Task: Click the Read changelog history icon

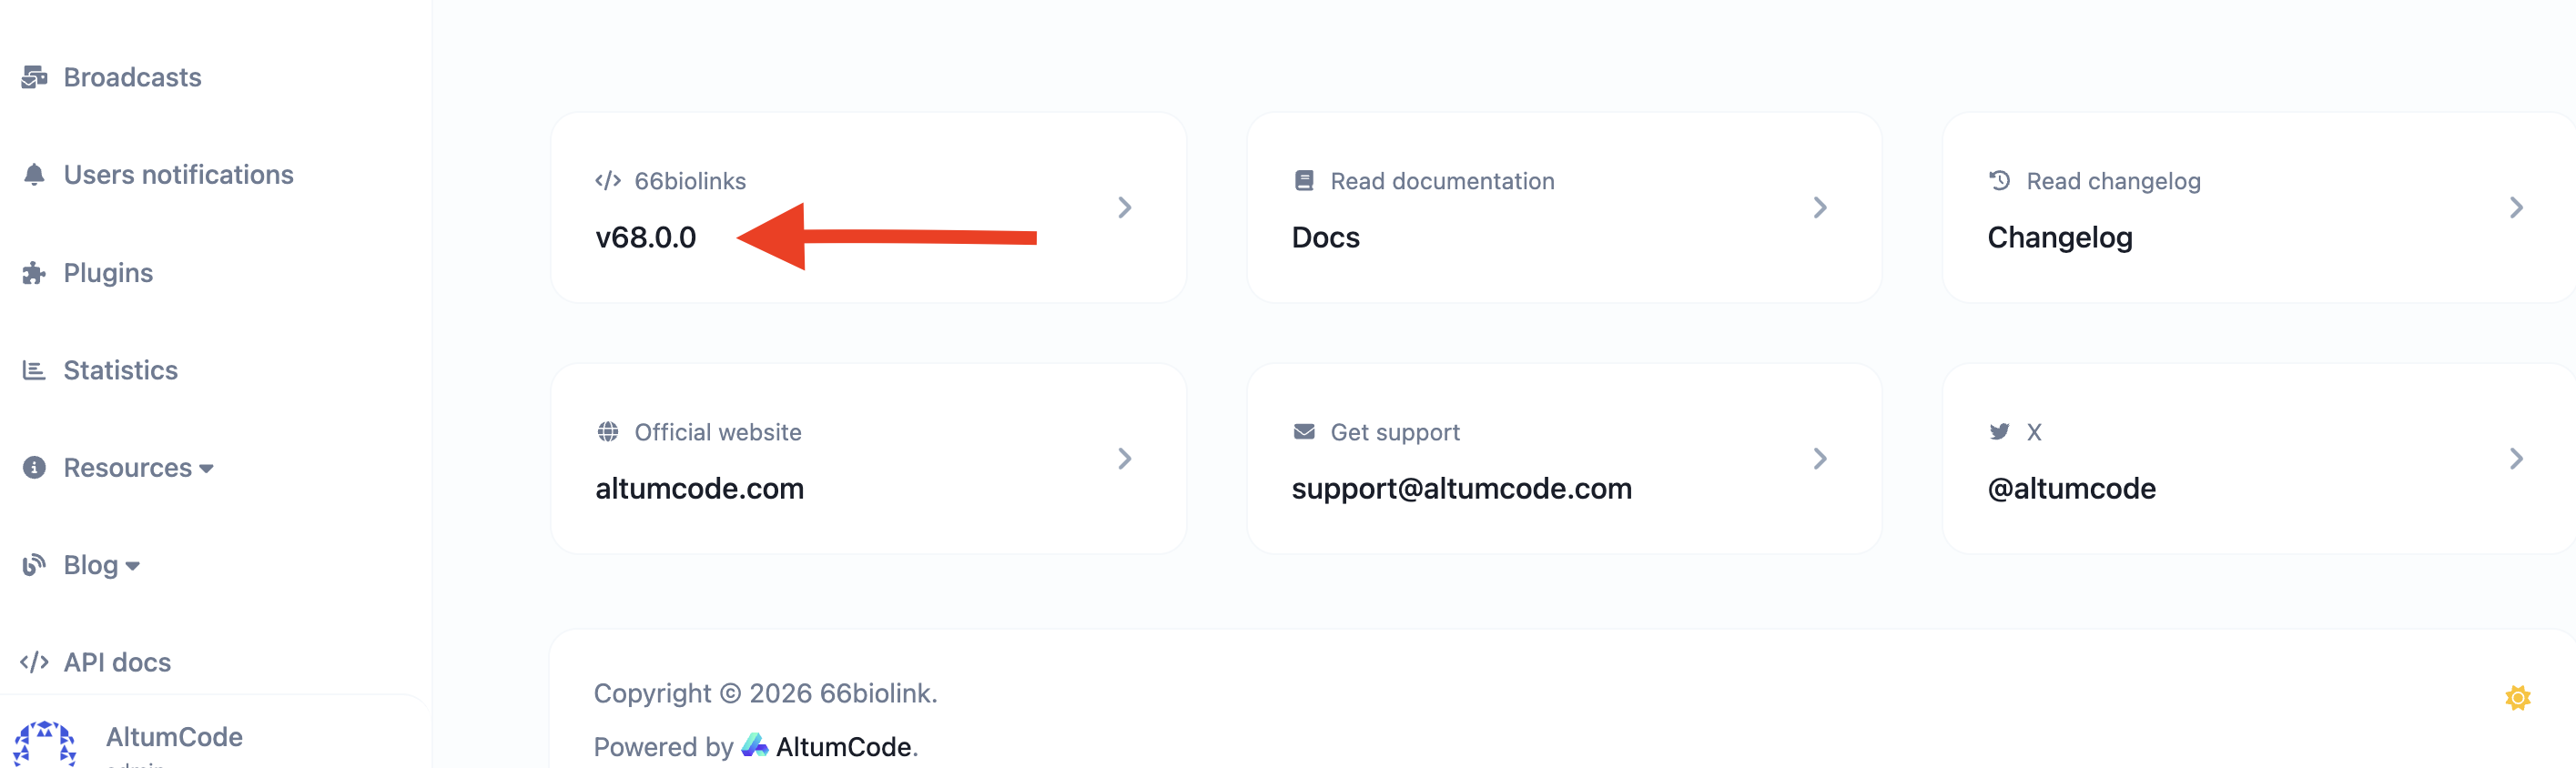Action: pos(2000,181)
